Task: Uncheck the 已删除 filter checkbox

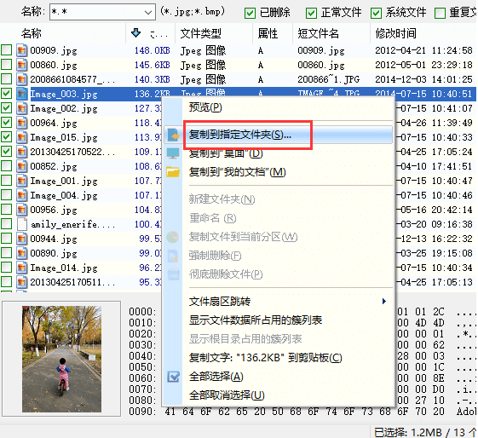Action: 250,13
